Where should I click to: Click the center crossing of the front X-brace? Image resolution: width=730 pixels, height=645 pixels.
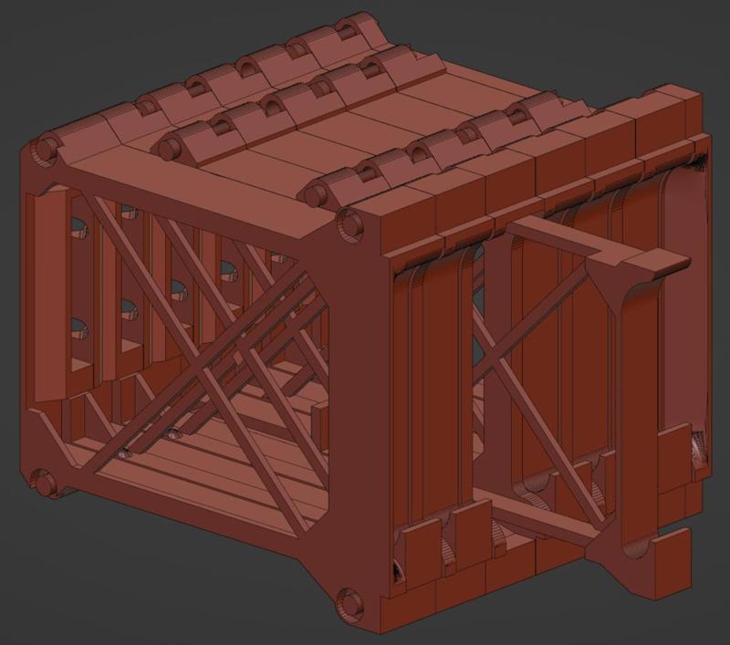coord(201,368)
